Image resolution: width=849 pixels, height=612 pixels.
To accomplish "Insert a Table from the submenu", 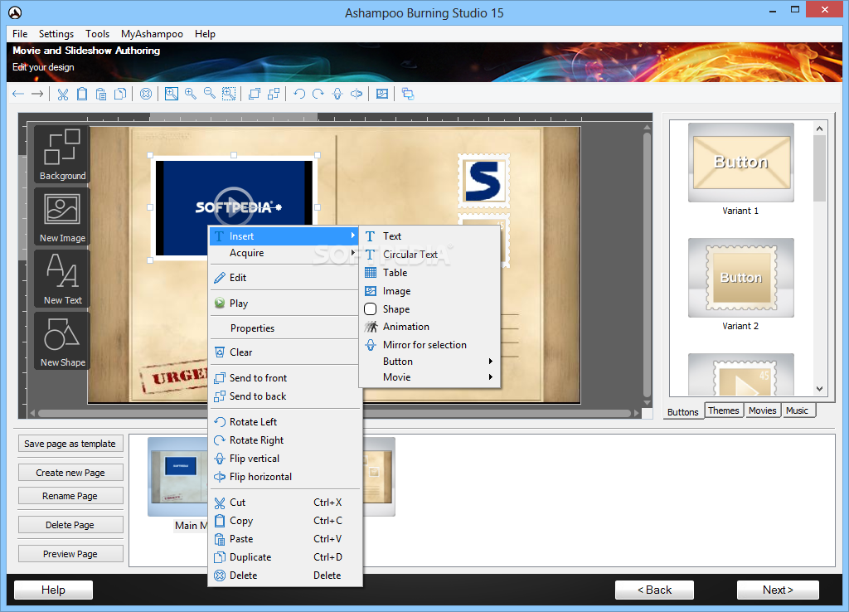I will (429, 273).
